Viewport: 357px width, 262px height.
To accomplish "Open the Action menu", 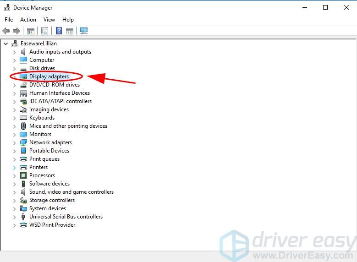I will click(x=28, y=20).
